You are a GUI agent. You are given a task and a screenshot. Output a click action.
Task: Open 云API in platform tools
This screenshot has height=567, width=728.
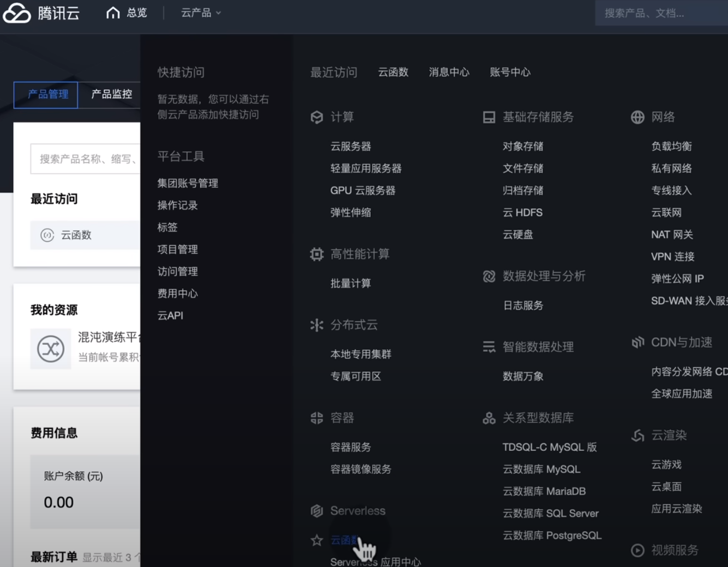(170, 315)
